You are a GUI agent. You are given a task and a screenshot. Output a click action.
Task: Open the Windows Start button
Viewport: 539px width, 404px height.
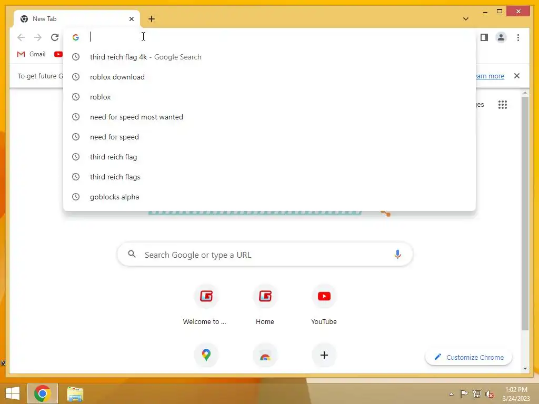13,393
